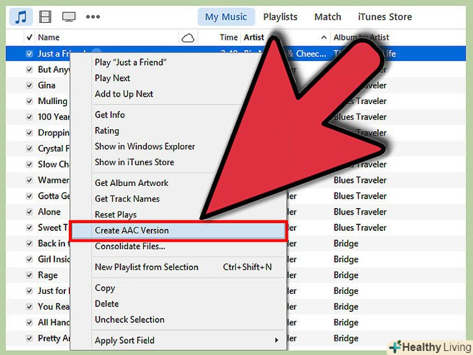This screenshot has width=473, height=355.
Task: Sort by Album by Artist header
Action: pos(361,38)
